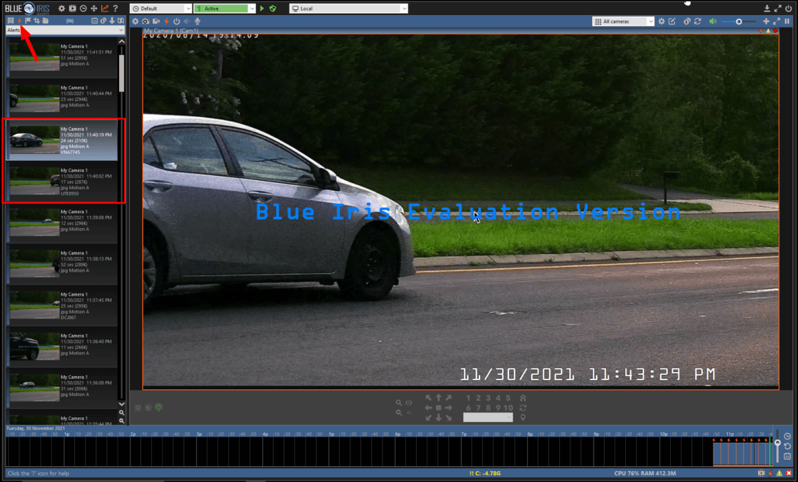Toggle the green speaker volume icon
Screen dimensions: 798x482
[713, 21]
